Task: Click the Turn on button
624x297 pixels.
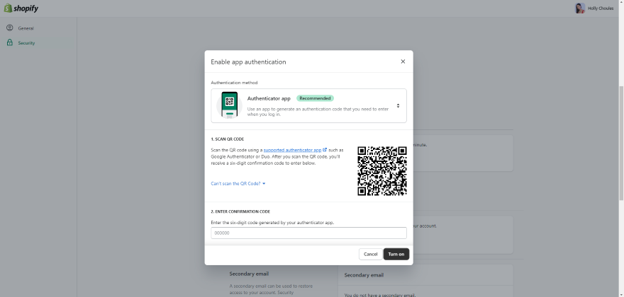Action: coord(396,254)
